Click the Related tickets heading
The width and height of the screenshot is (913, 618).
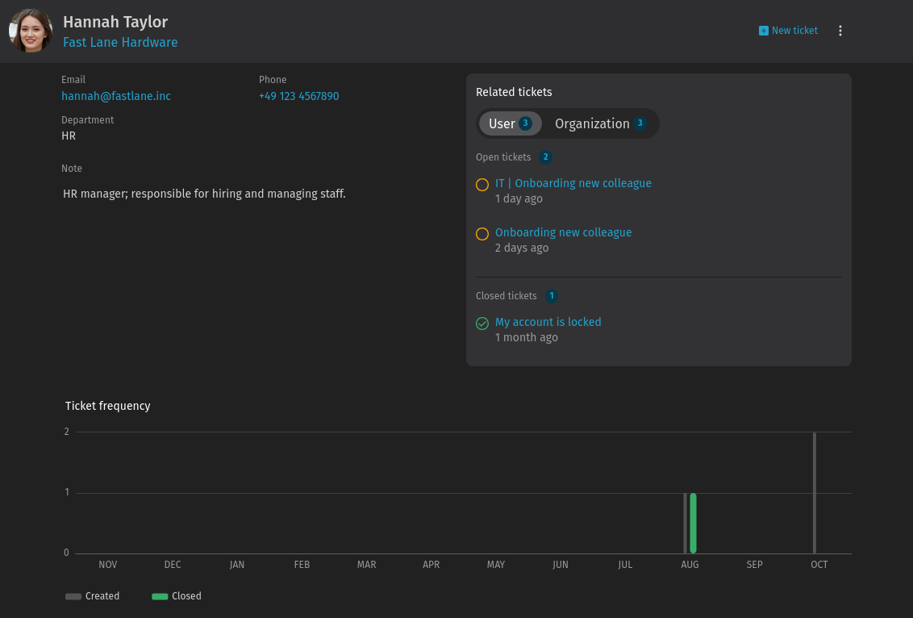point(514,92)
